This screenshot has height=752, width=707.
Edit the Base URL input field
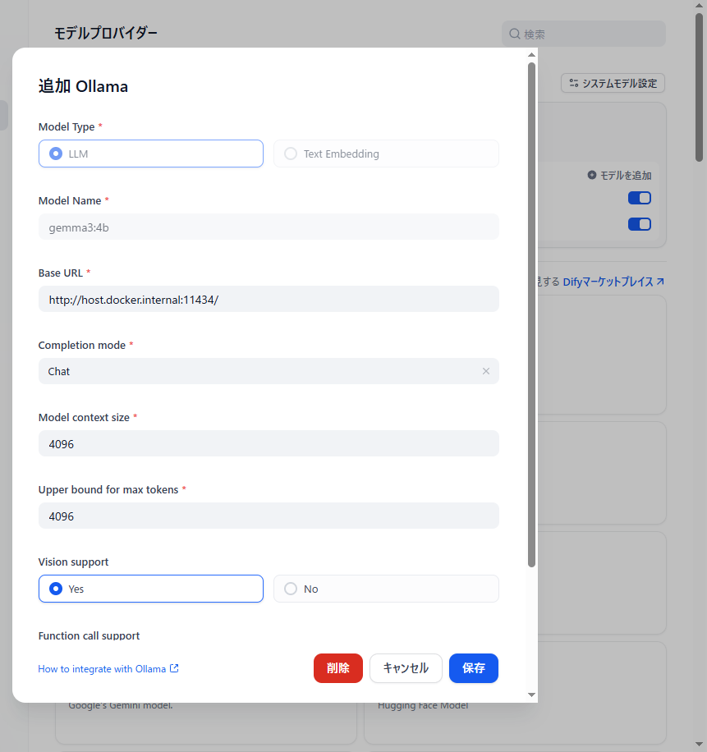coord(269,300)
